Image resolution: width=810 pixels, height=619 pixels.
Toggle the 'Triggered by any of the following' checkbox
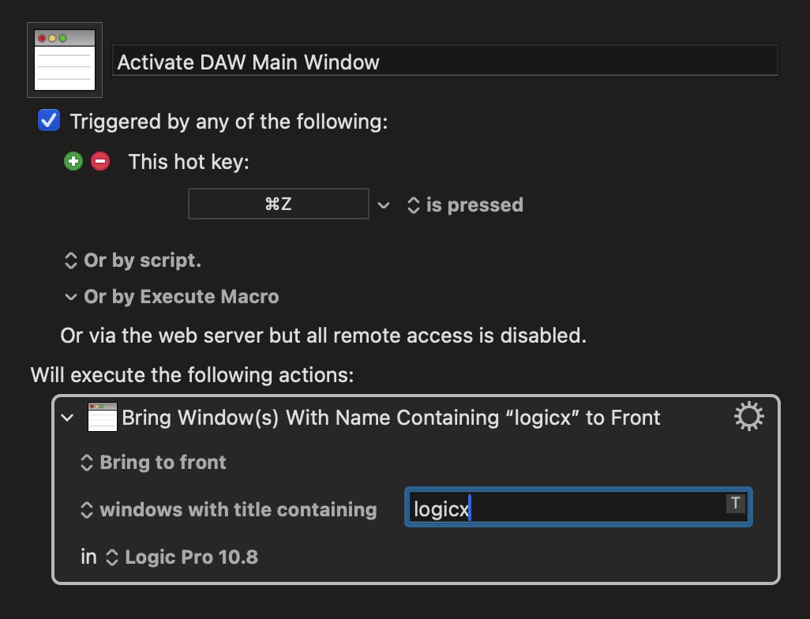pos(49,120)
